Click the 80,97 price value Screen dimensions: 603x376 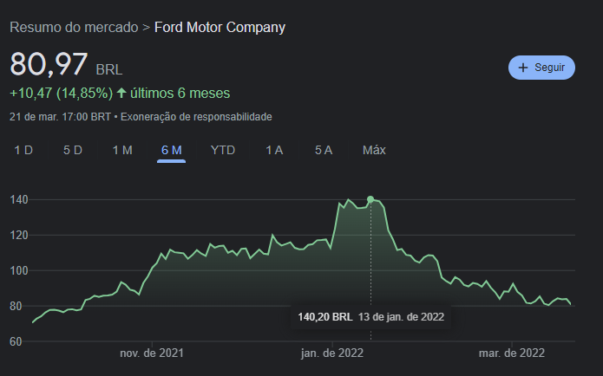tap(49, 64)
